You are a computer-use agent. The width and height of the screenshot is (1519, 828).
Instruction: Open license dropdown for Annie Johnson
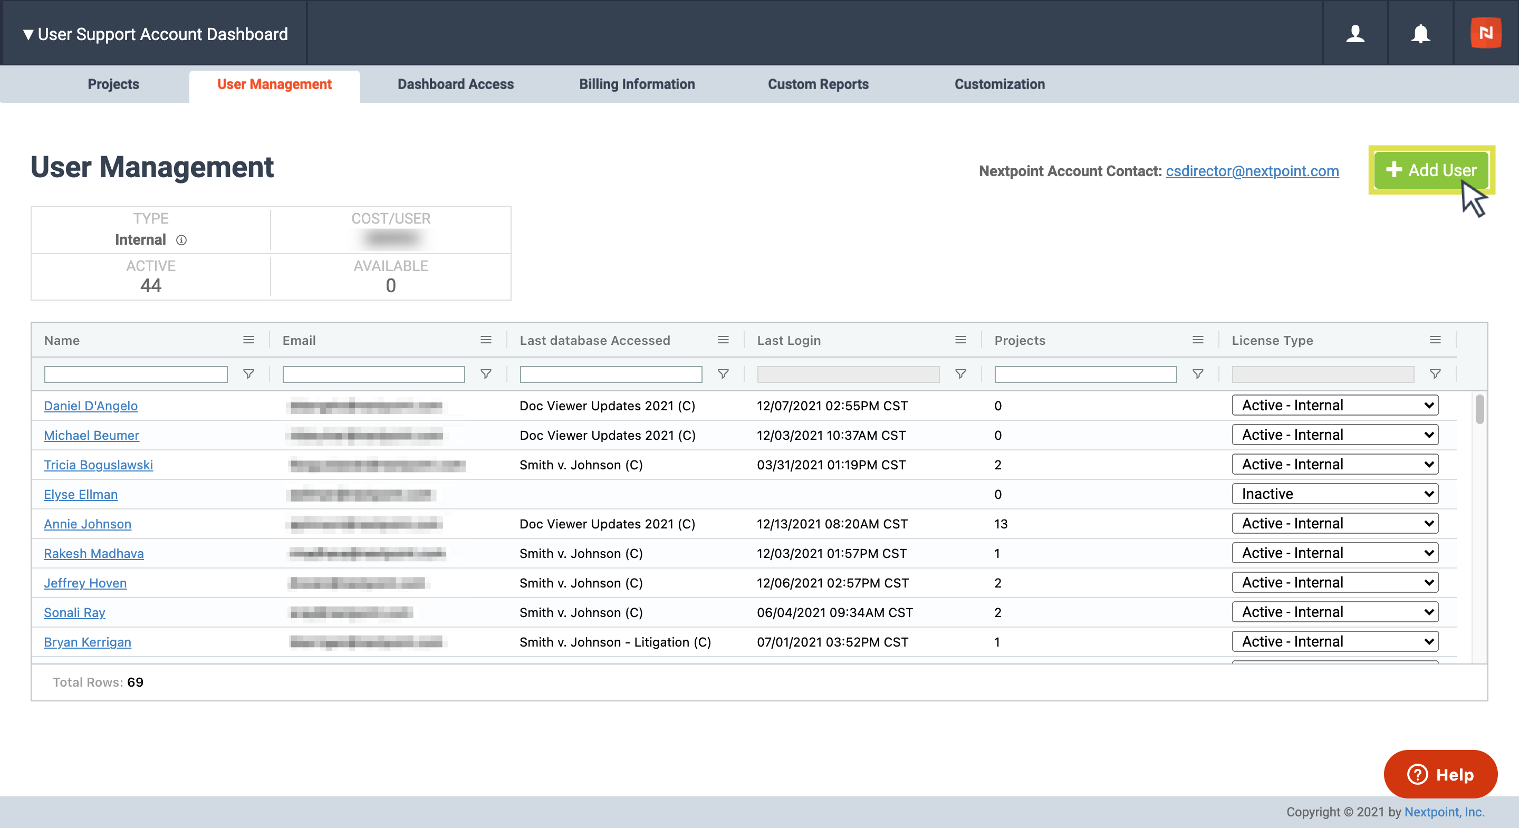[1335, 523]
